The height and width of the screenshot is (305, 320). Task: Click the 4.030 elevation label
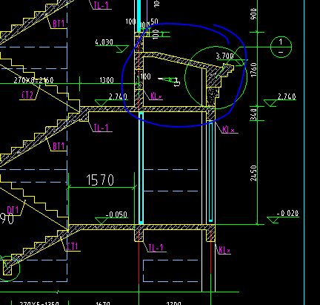[x=104, y=42]
